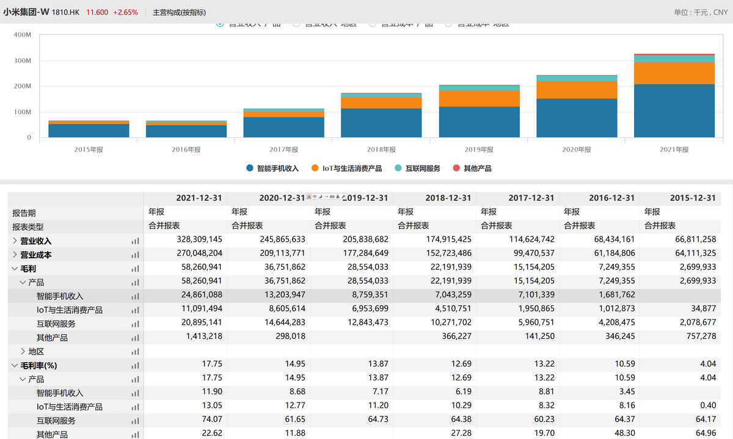
Task: Expand the 地区 subcategory row
Action: tap(23, 352)
